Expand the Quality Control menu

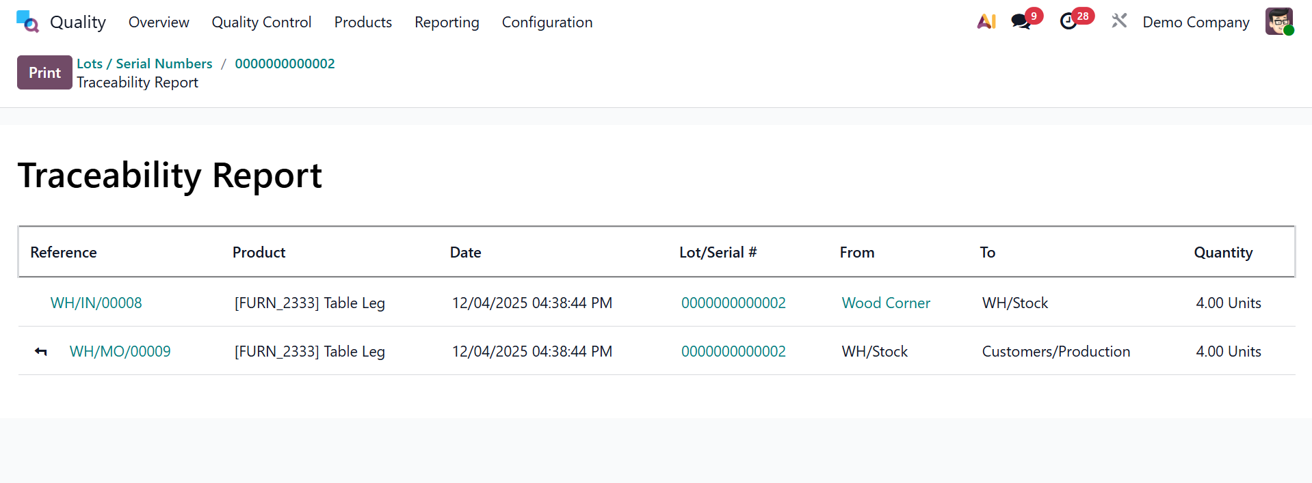pos(261,22)
